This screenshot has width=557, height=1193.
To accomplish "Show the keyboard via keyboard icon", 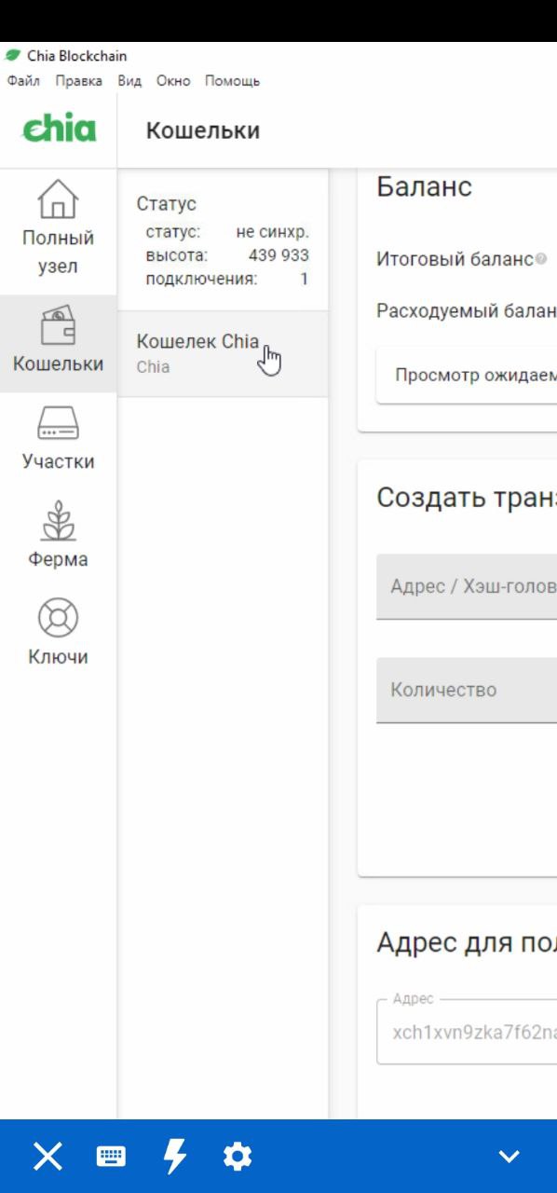I will pyautogui.click(x=111, y=1157).
